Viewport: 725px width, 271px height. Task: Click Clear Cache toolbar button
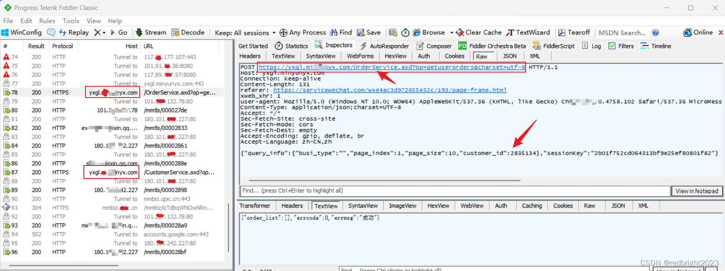click(479, 33)
